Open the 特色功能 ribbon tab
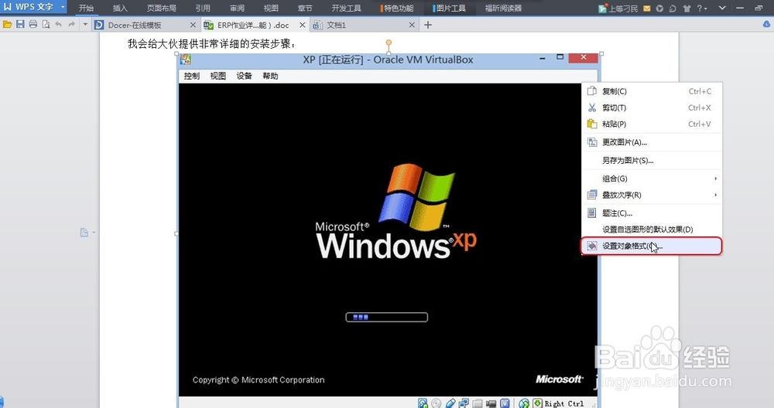Viewport: 774px width, 408px height. click(x=397, y=8)
